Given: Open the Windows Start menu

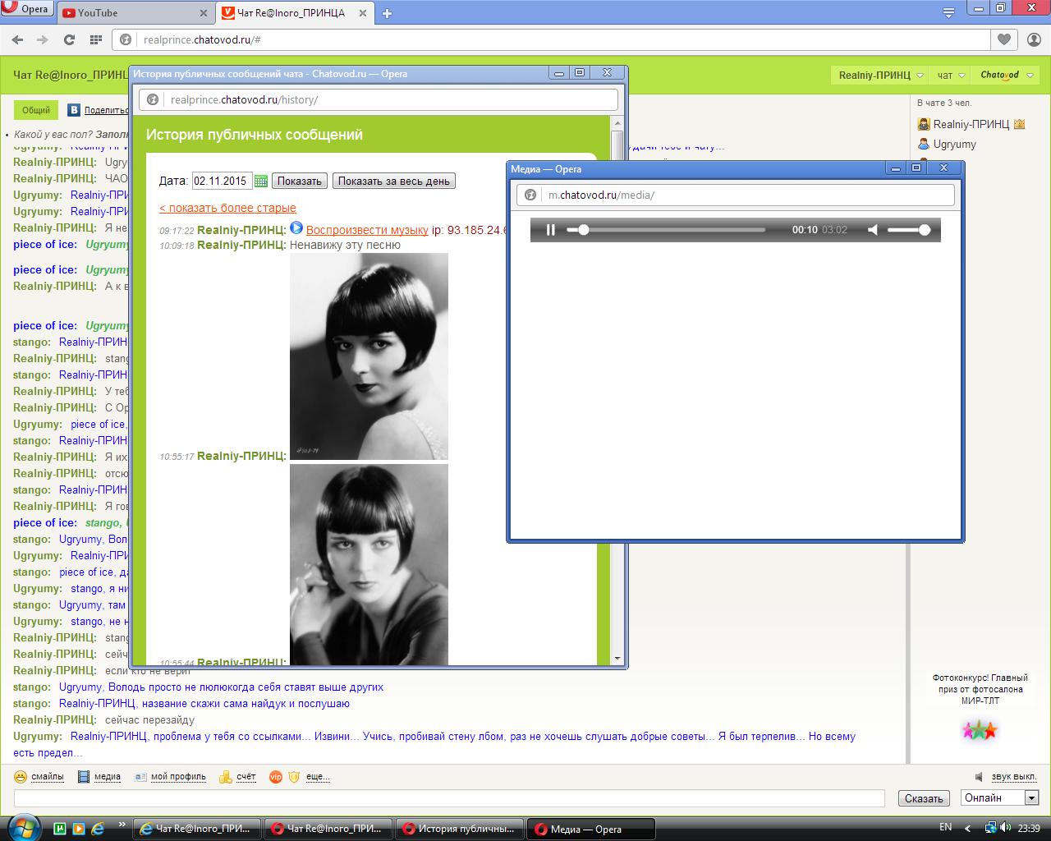Looking at the screenshot, I should pyautogui.click(x=22, y=828).
